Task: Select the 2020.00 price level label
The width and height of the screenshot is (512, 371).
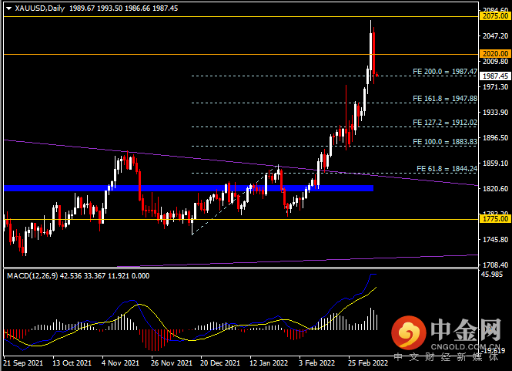Action: click(x=495, y=54)
